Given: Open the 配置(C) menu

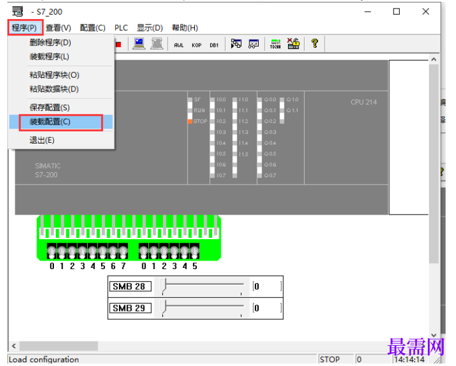Looking at the screenshot, I should pyautogui.click(x=93, y=28).
